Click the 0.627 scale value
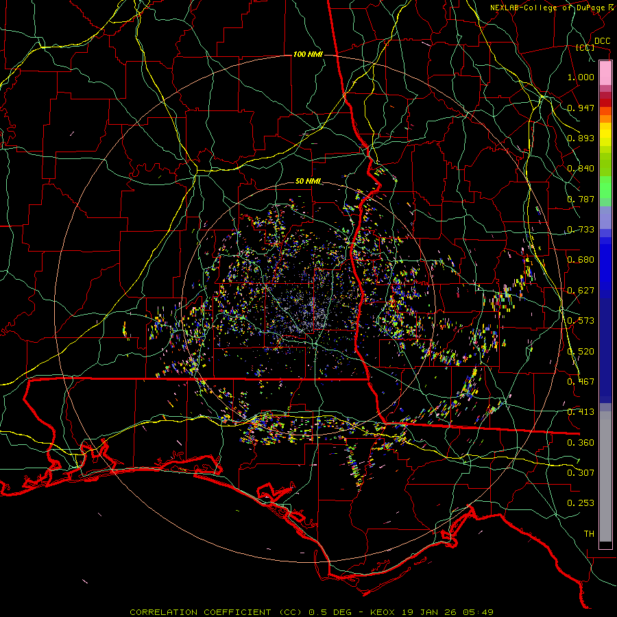Viewport: 617px width, 617px height. tap(581, 291)
